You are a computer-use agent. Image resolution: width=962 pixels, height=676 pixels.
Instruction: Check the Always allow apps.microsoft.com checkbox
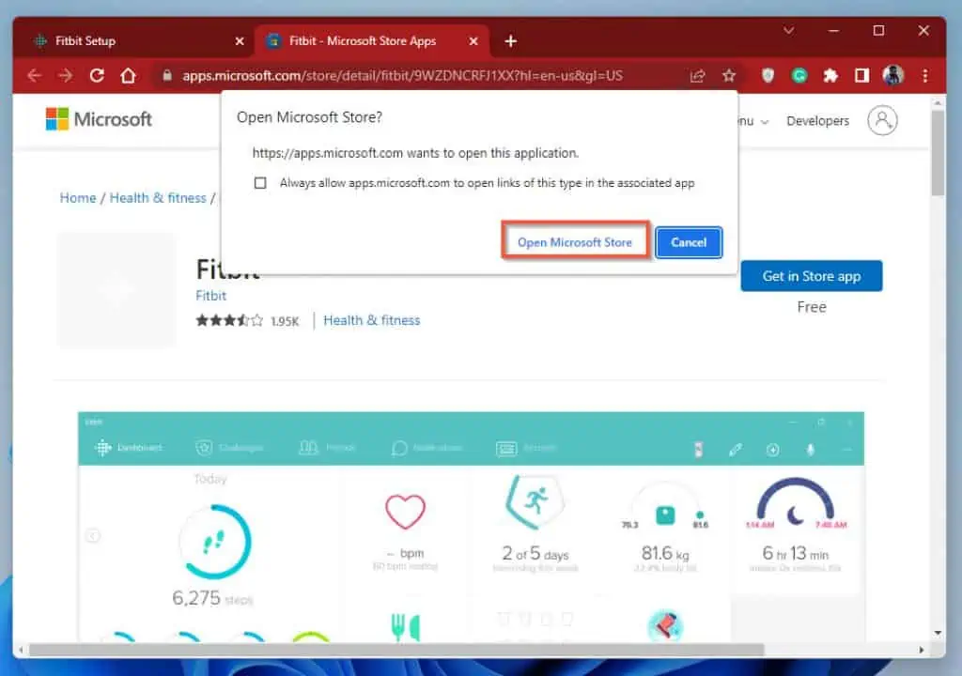point(260,182)
